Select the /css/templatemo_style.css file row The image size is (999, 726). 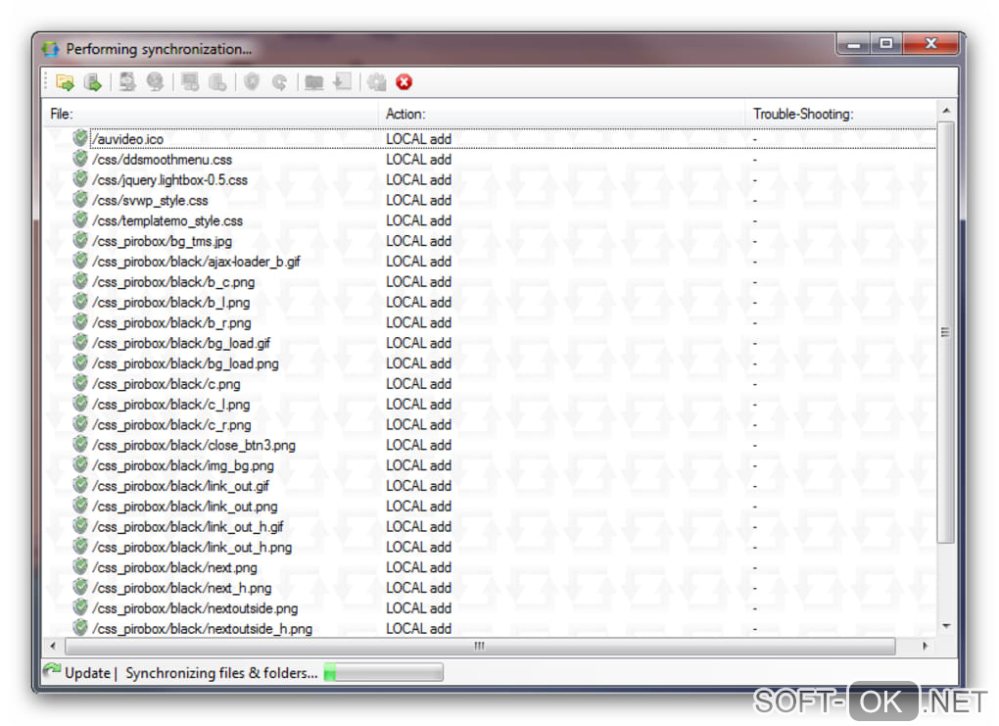coord(491,220)
